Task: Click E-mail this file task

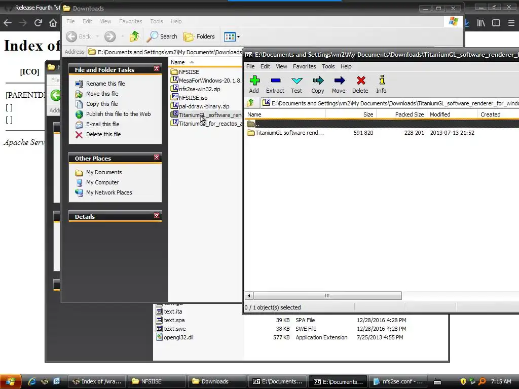Action: (102, 125)
